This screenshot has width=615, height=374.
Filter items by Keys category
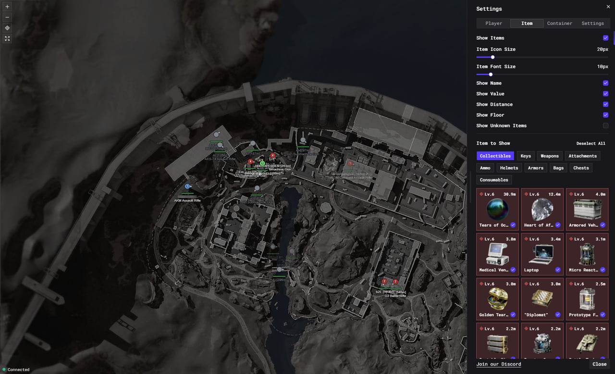(526, 156)
